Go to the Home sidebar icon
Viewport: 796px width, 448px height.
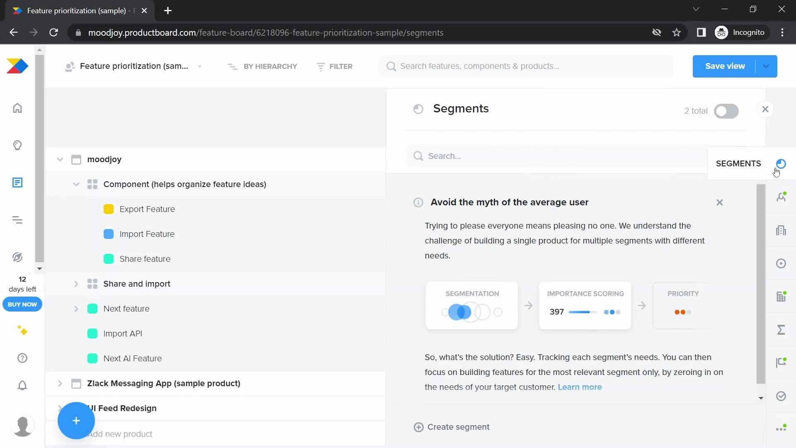pyautogui.click(x=17, y=108)
